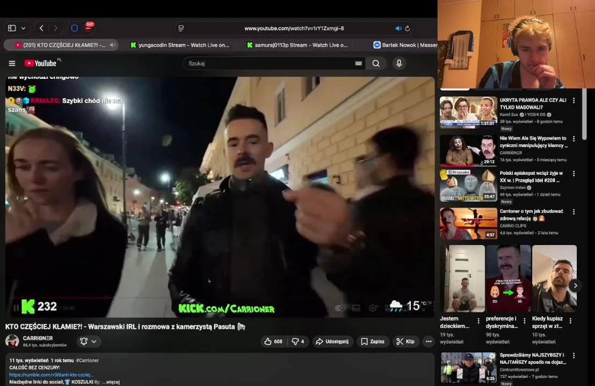Open the three-dot more actions button under video
The height and width of the screenshot is (386, 595).
(x=429, y=342)
